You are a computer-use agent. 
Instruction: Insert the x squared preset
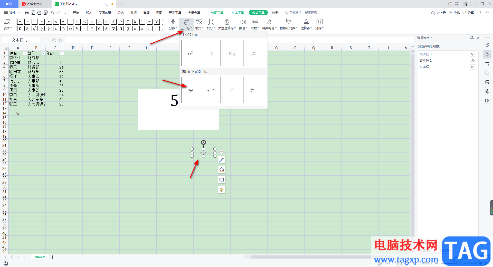pos(232,90)
